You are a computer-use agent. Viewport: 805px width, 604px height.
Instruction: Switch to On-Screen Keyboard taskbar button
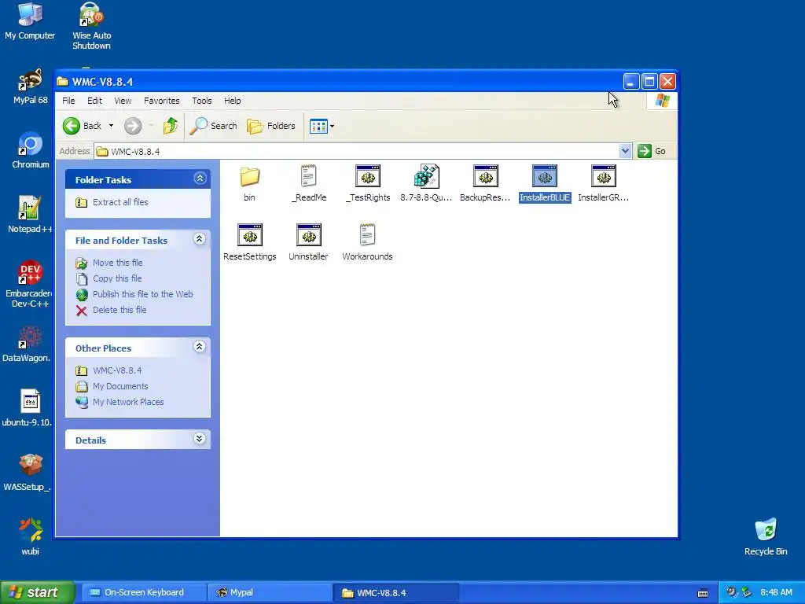point(144,593)
